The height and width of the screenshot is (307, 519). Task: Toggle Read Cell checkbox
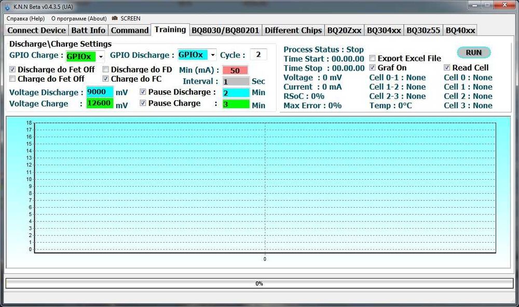(x=447, y=68)
